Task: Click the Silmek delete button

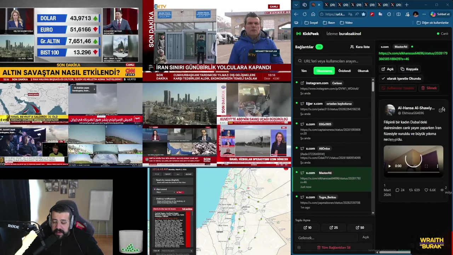Action: coord(429,88)
